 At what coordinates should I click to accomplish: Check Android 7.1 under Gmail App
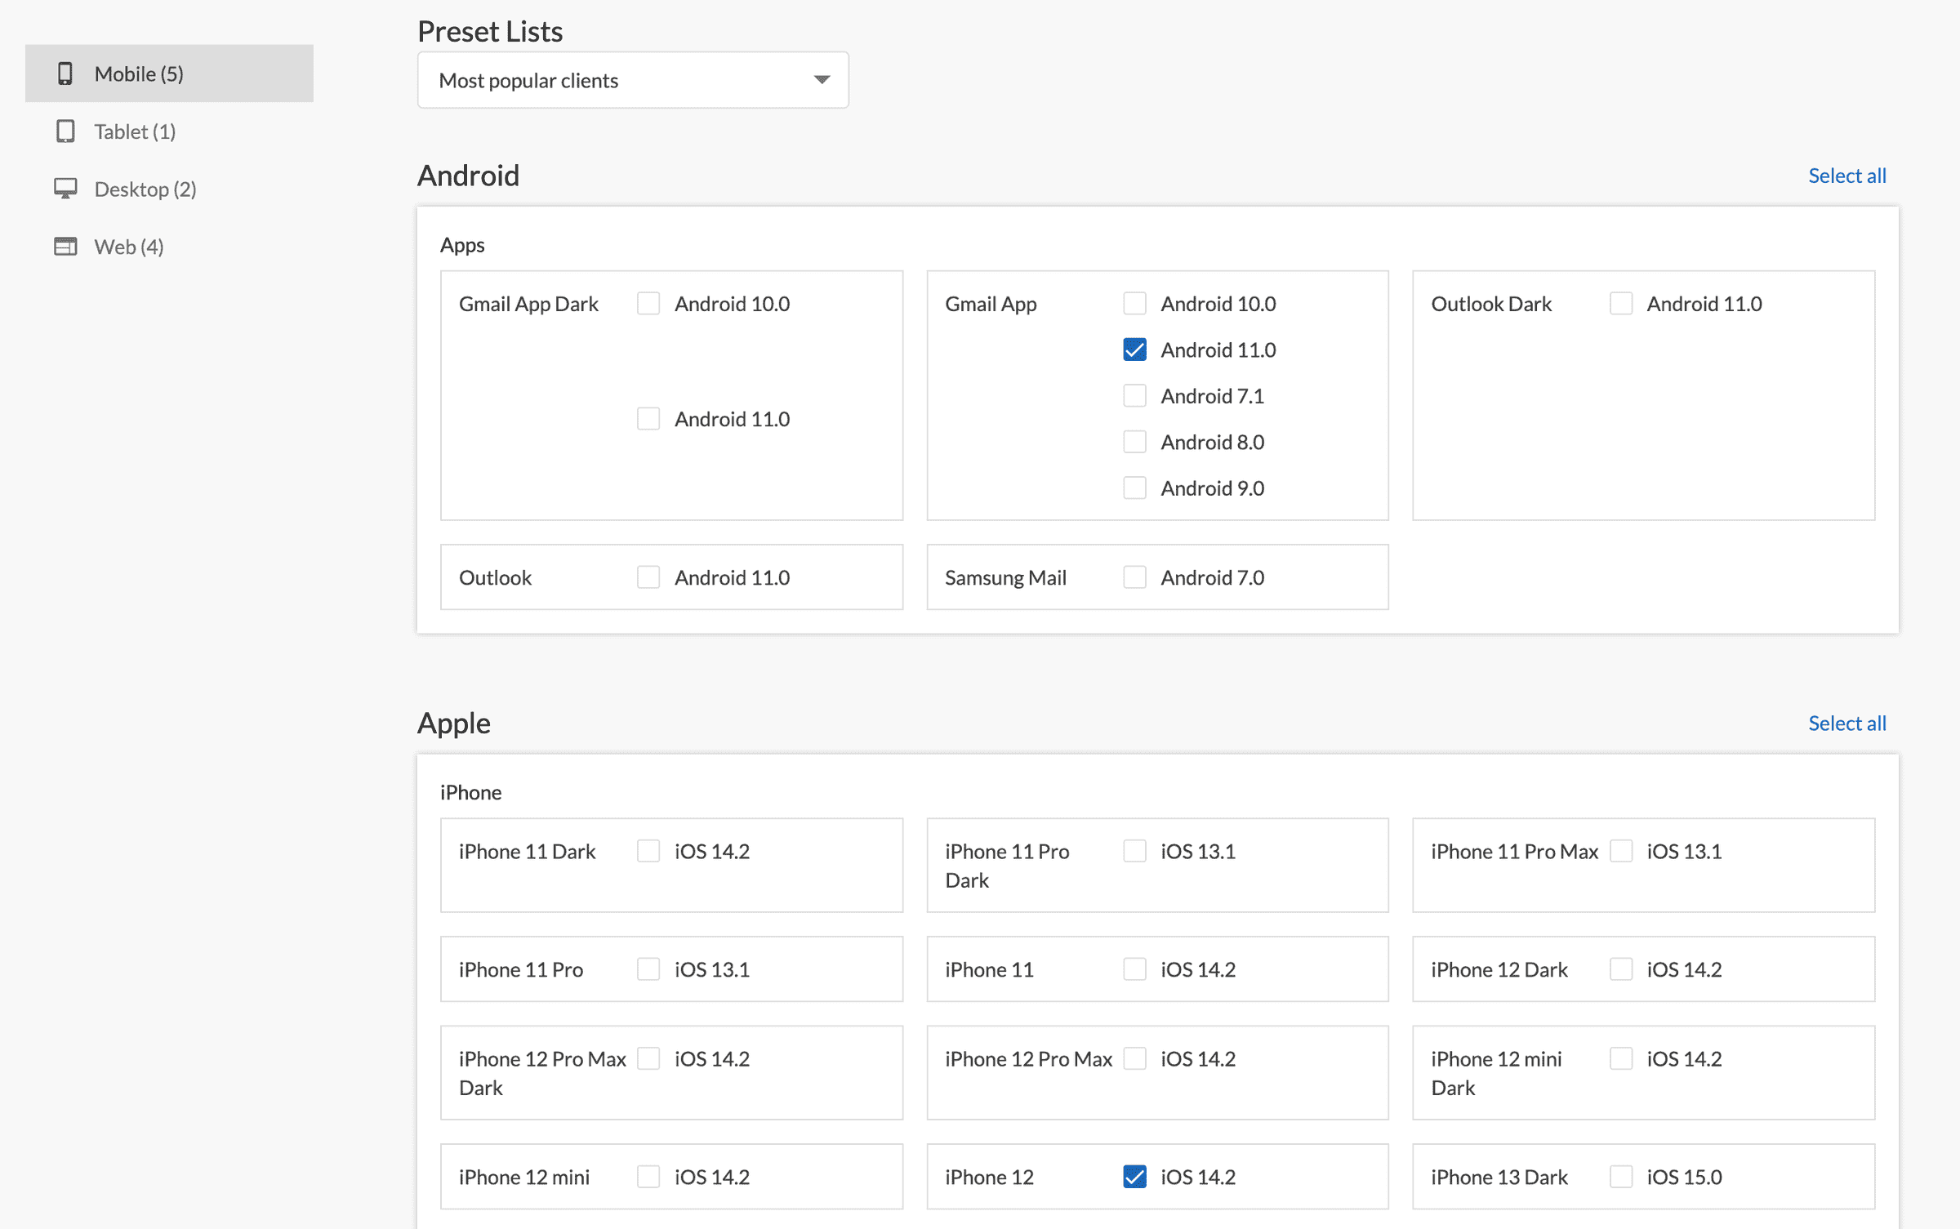[x=1135, y=396]
